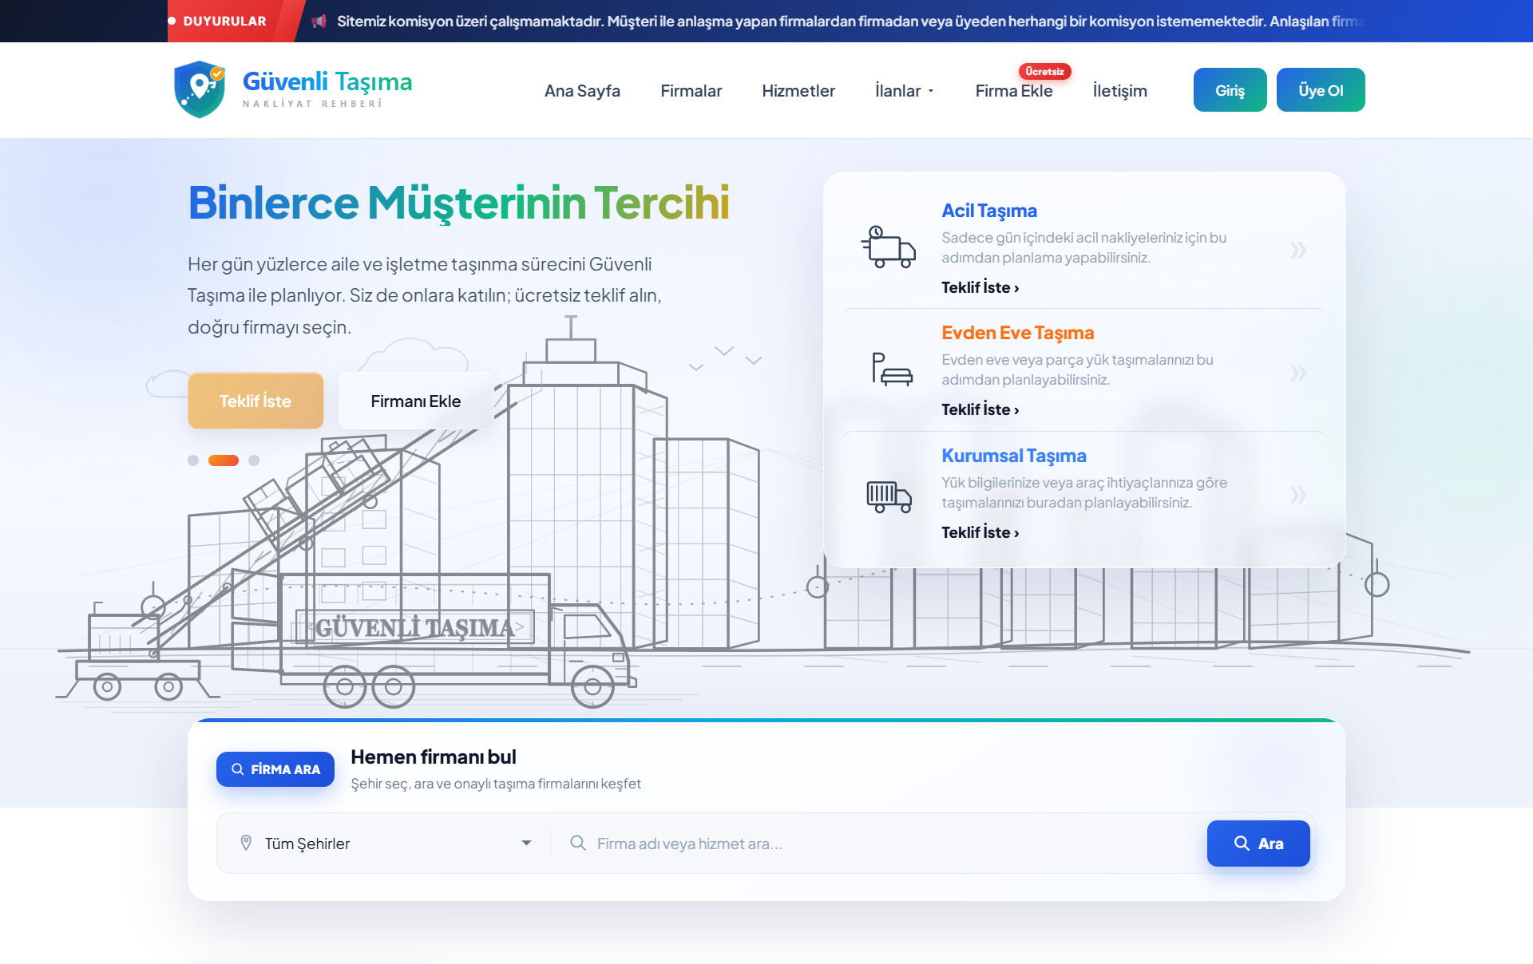Click the magnifier icon in search field

[x=578, y=843]
